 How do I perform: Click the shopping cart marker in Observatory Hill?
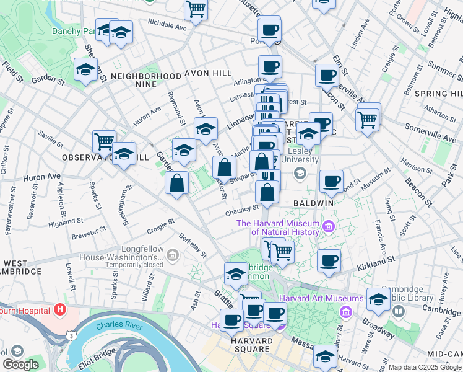click(104, 144)
